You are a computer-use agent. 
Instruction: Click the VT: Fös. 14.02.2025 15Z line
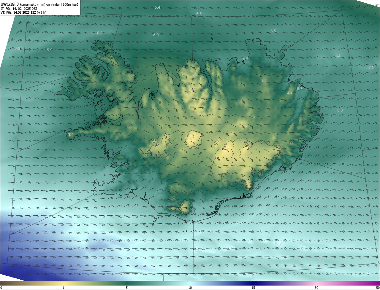tap(23, 12)
